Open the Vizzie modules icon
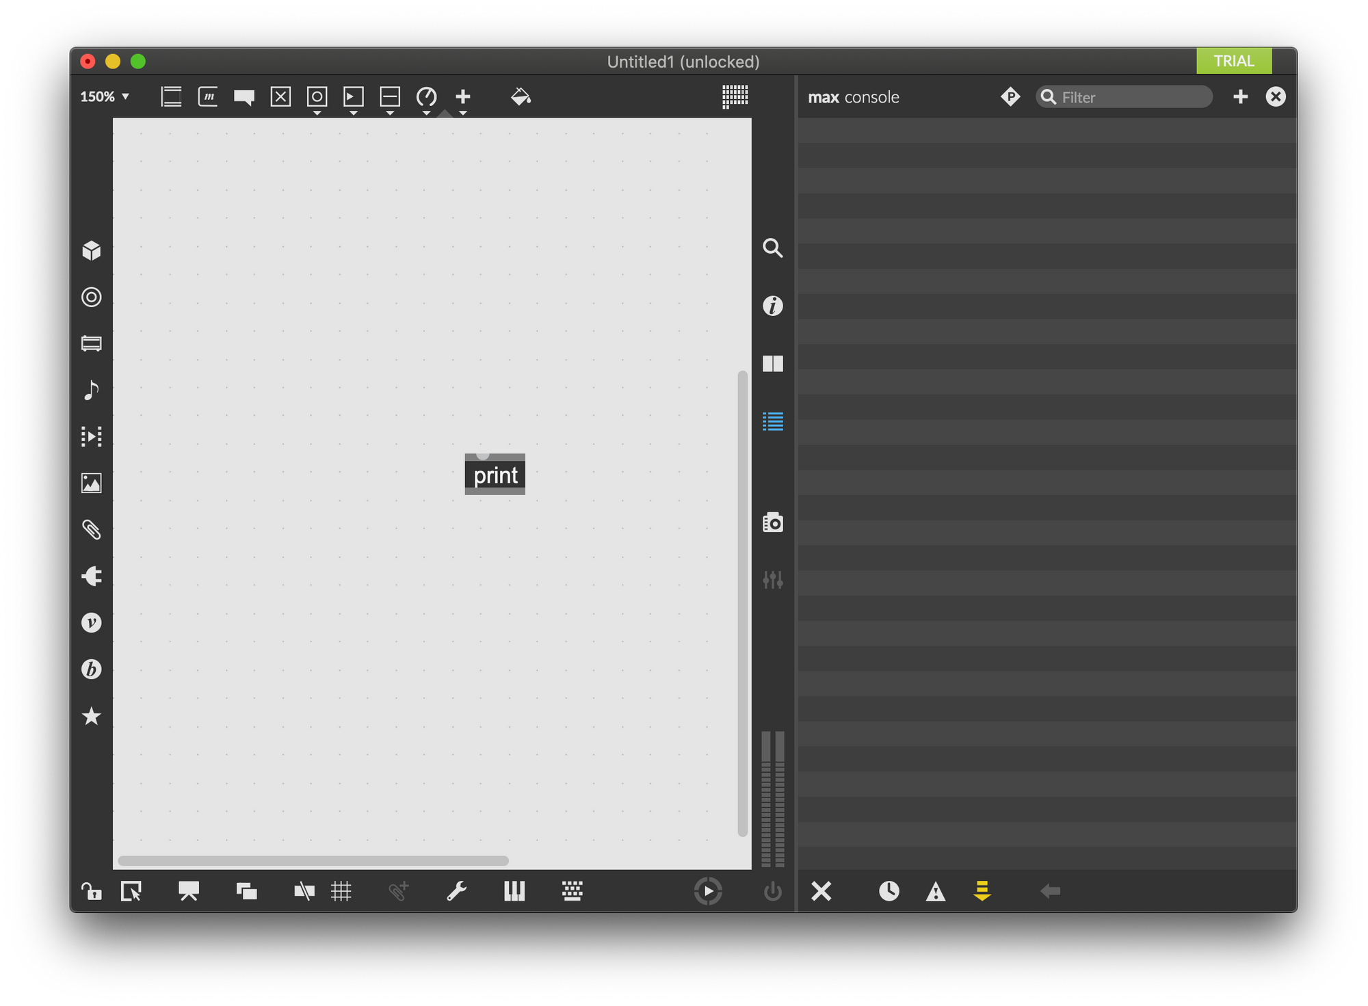Viewport: 1368px width, 1006px height. coord(91,622)
